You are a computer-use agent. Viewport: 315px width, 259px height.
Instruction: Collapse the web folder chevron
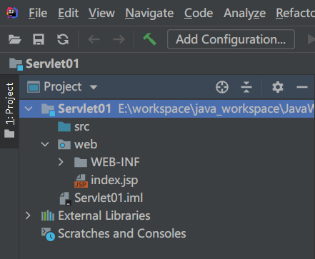tap(45, 144)
